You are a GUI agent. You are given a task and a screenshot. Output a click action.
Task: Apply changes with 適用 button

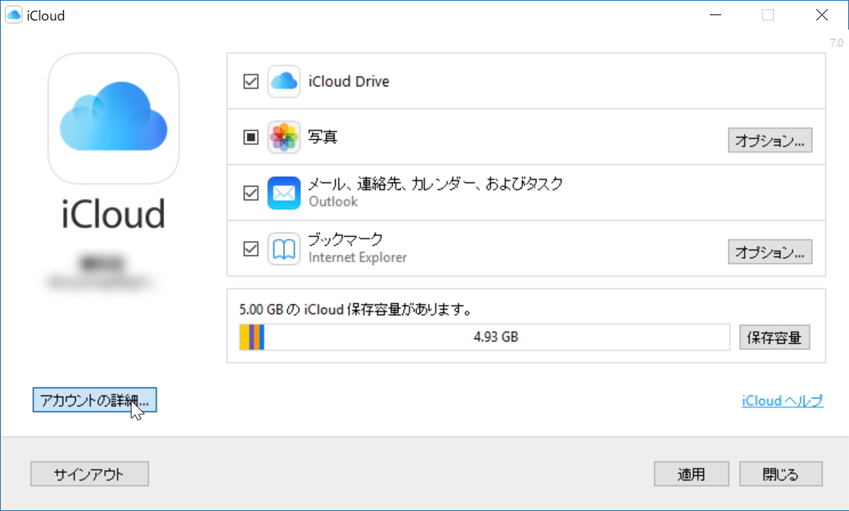point(691,474)
